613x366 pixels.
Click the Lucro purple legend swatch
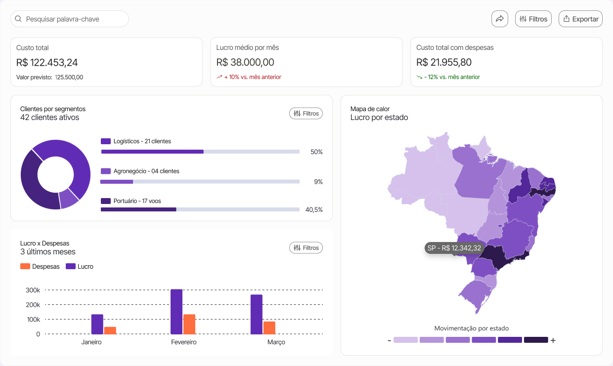pyautogui.click(x=71, y=266)
